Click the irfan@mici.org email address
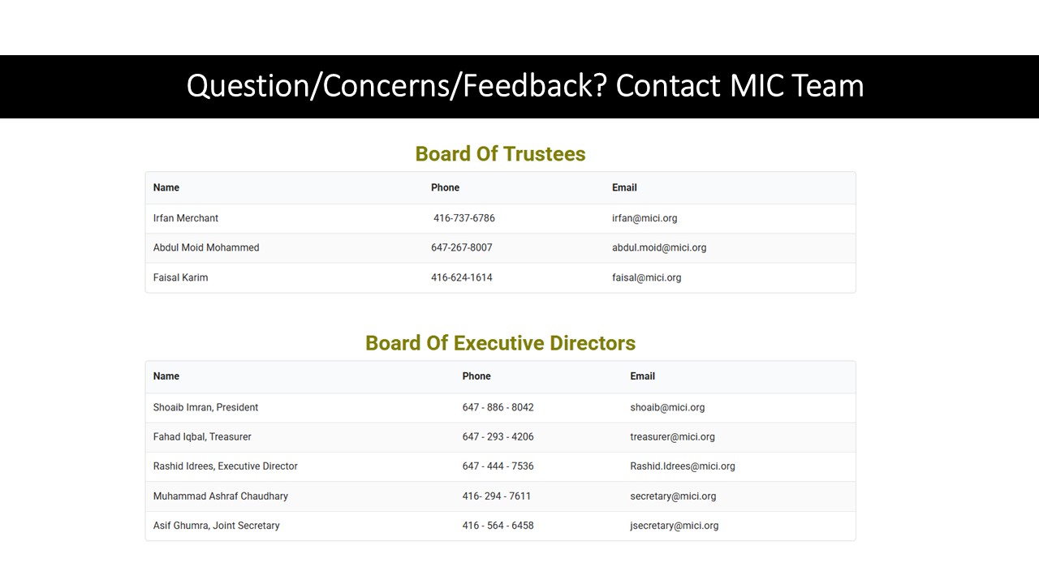Viewport: 1039px width, 584px height. click(x=645, y=218)
